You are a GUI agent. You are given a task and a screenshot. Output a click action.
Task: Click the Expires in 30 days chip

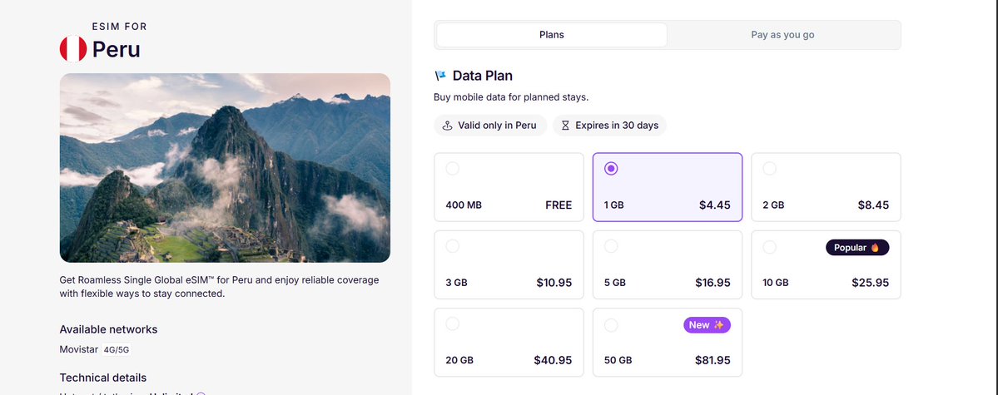point(610,126)
